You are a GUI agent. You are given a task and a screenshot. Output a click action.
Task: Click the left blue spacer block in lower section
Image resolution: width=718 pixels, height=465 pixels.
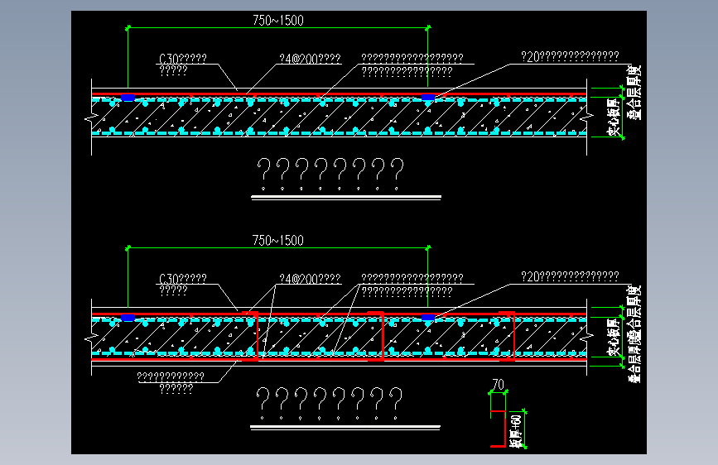click(x=128, y=318)
